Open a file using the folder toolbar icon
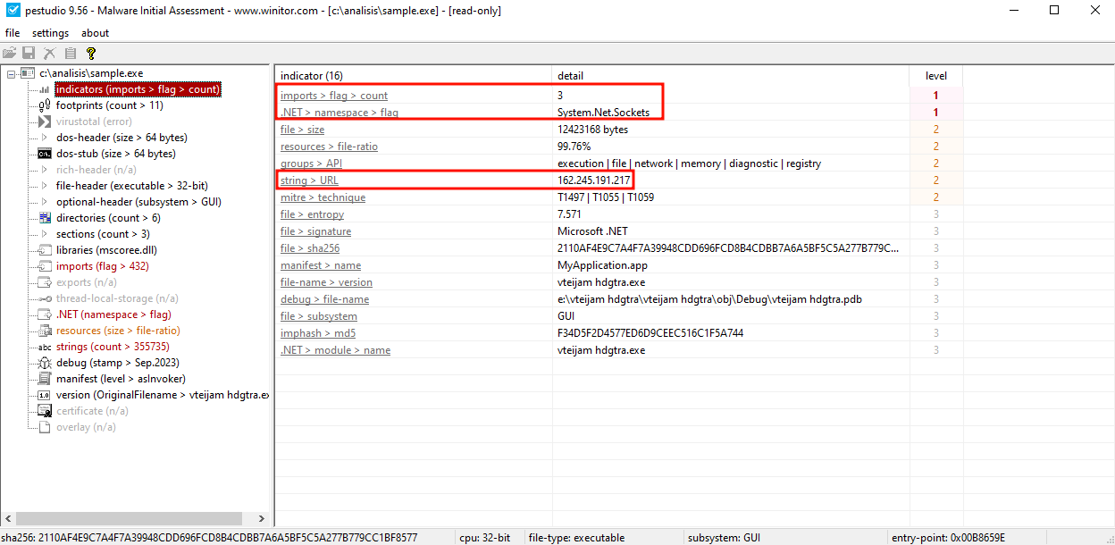Screen dimensions: 1115x545 [9, 53]
